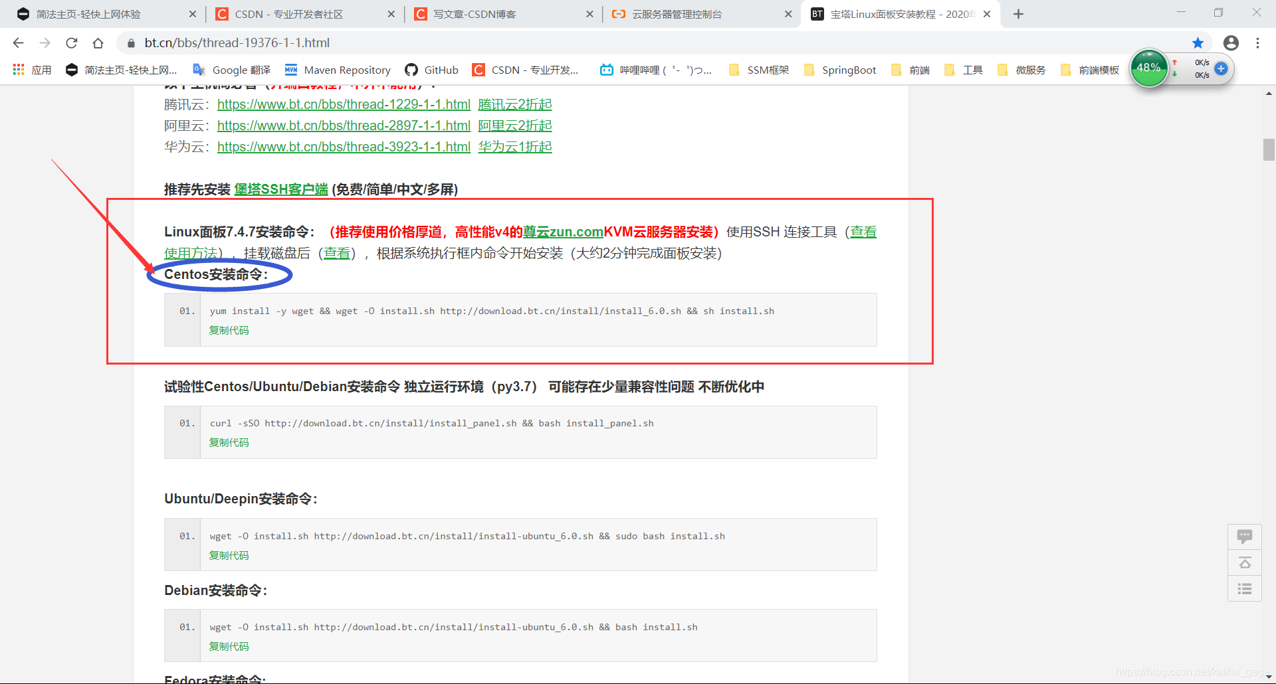
Task: Open the 阿里云 thread-2897 link
Action: [344, 126]
